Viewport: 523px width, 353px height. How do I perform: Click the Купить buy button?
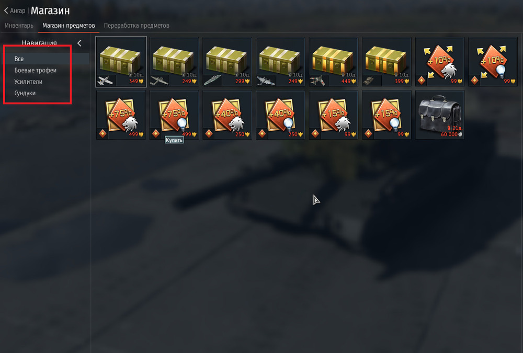(x=174, y=140)
